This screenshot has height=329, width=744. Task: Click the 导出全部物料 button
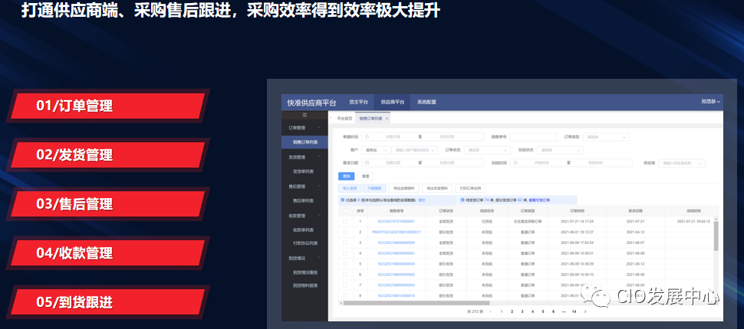pyautogui.click(x=404, y=188)
